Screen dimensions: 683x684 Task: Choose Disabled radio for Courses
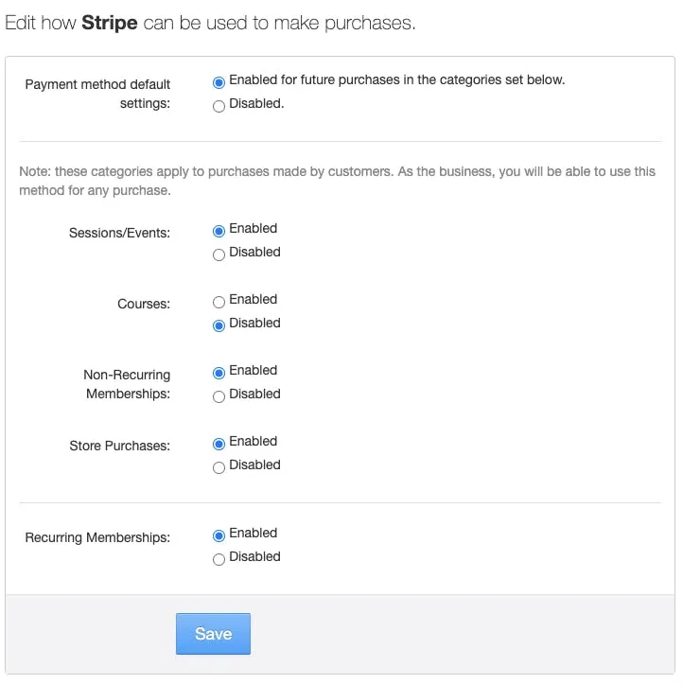coord(219,325)
